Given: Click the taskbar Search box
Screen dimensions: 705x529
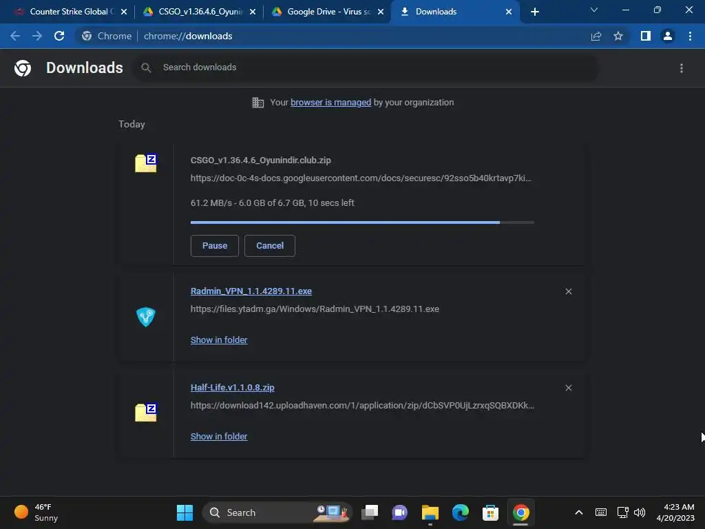Looking at the screenshot, I should 277,512.
